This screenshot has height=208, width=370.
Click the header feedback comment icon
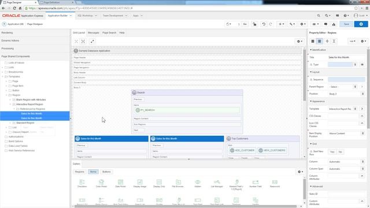pyautogui.click(x=338, y=16)
